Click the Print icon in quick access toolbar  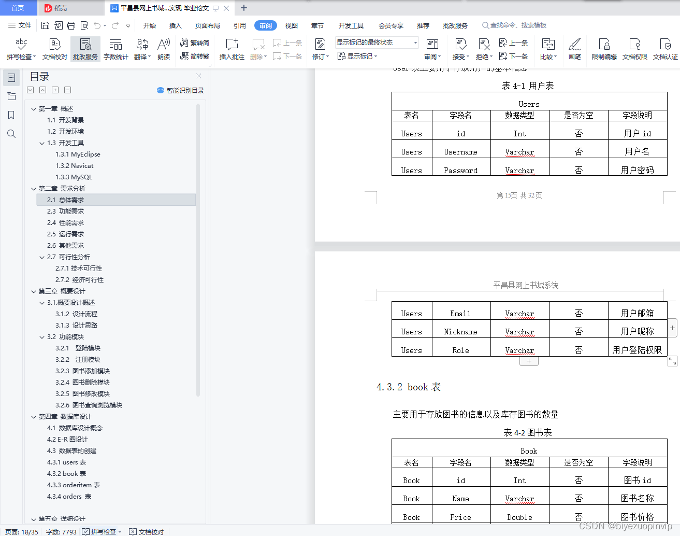click(71, 25)
